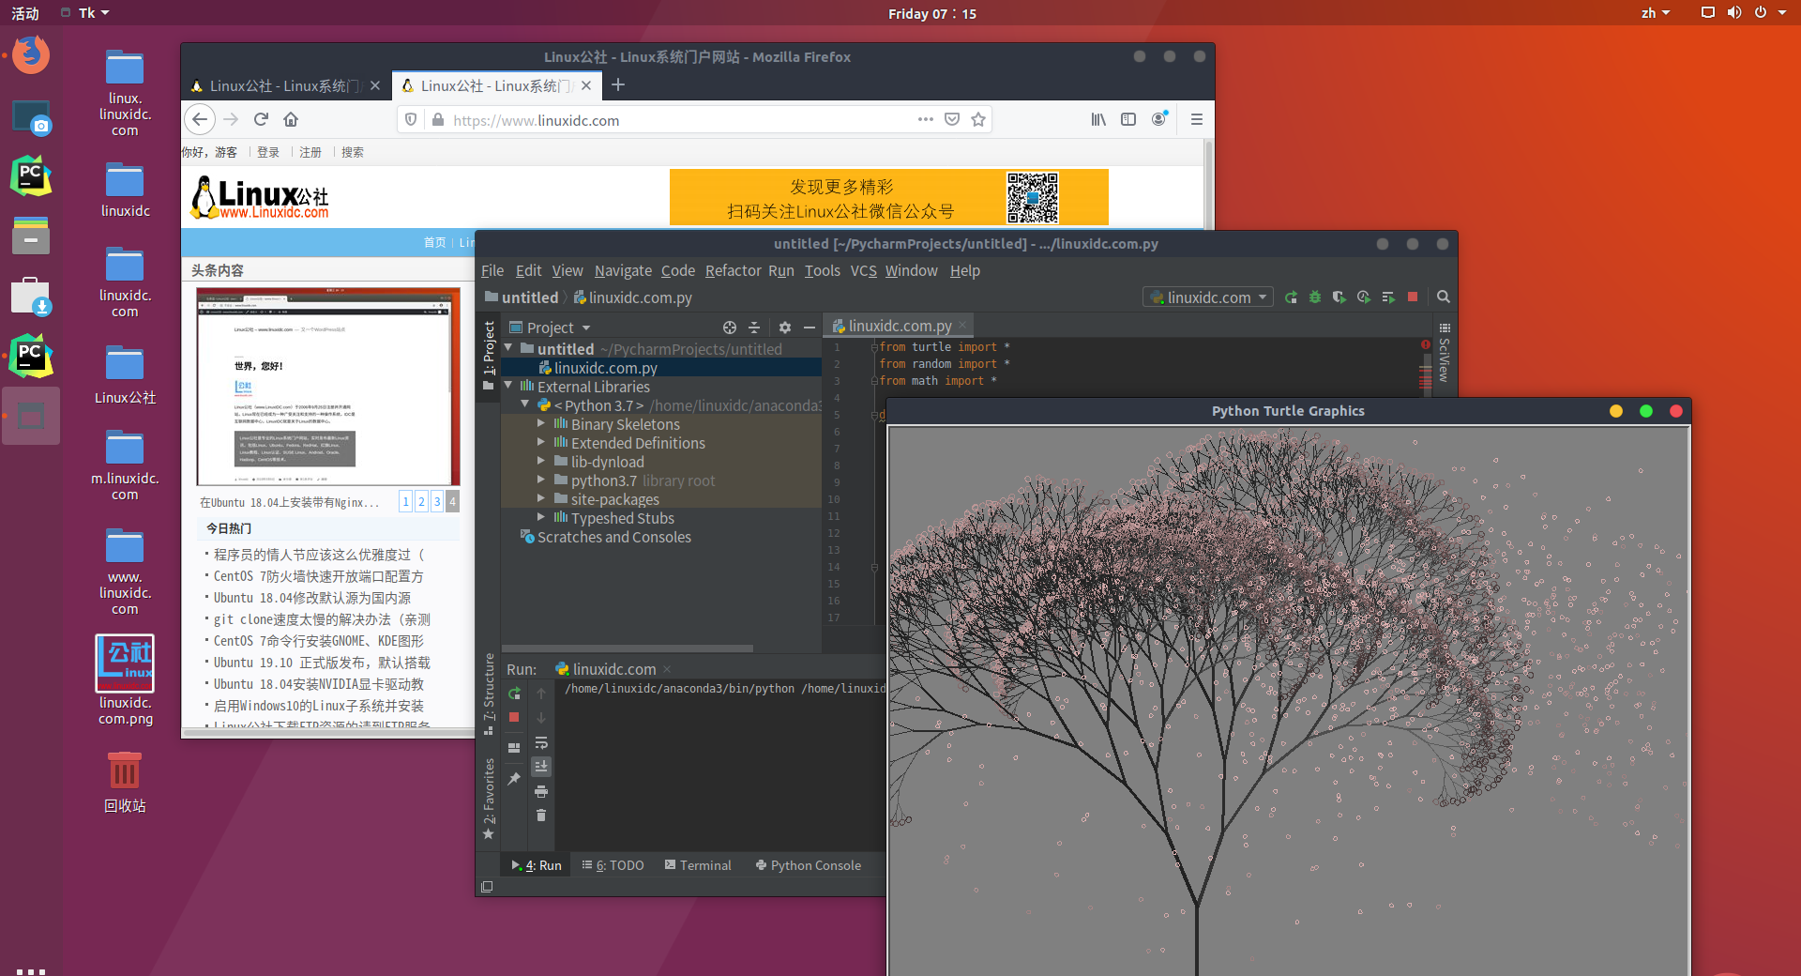Click the headline article thumbnail image
Screen dimensions: 1801x976
[328, 387]
